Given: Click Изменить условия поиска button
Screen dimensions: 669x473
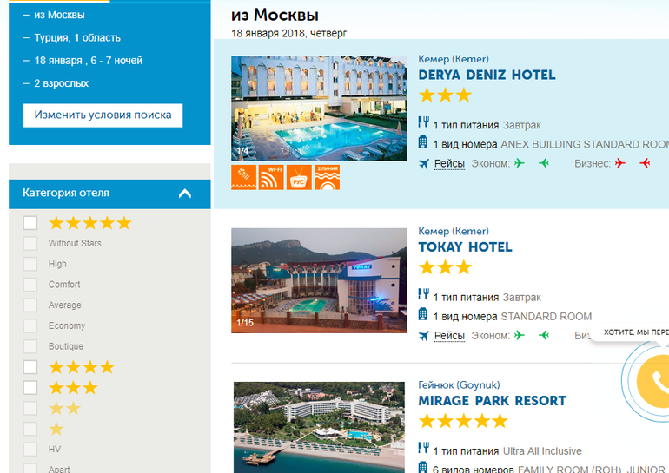Looking at the screenshot, I should tap(103, 115).
